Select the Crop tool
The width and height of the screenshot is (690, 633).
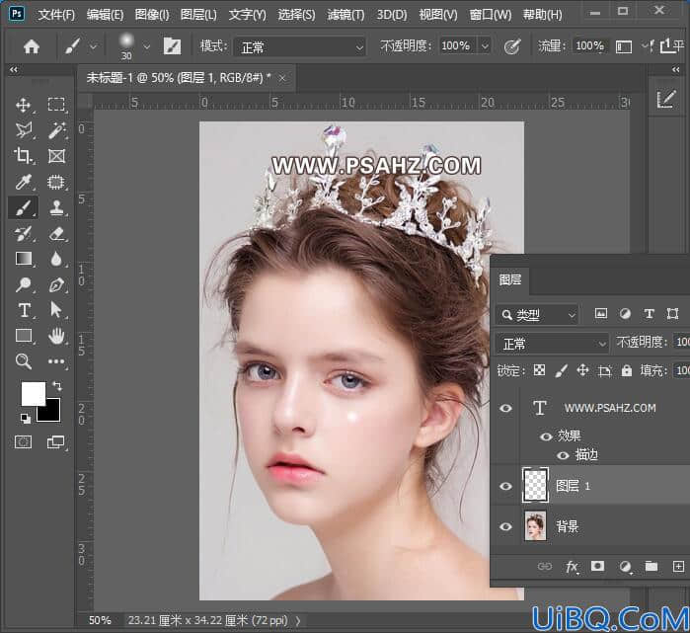coord(24,156)
